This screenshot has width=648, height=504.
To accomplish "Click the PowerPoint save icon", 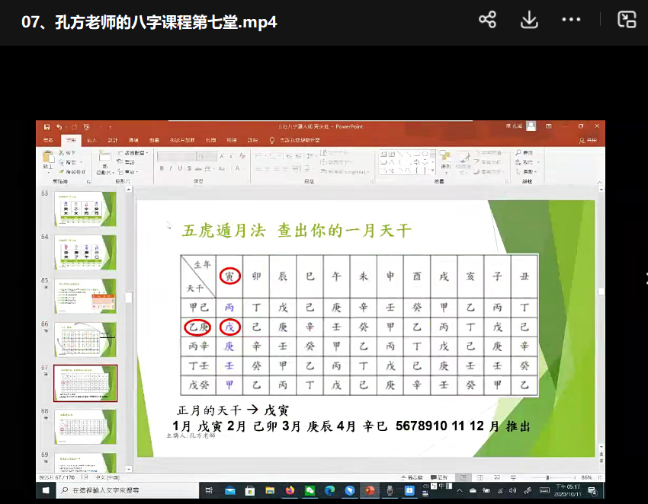I will click(x=47, y=126).
